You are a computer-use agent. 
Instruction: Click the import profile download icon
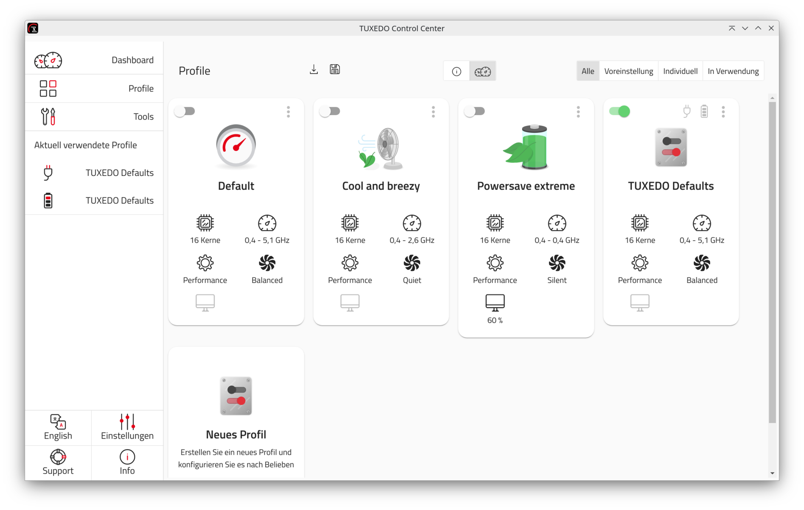coord(314,70)
